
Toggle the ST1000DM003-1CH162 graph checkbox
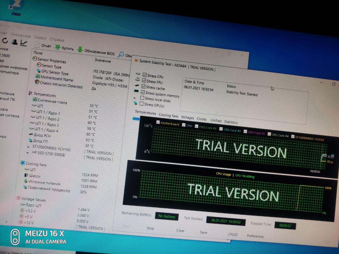293,137
